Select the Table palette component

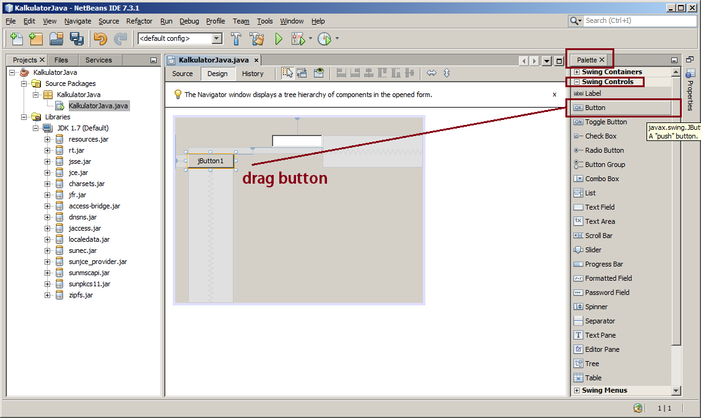622,378
